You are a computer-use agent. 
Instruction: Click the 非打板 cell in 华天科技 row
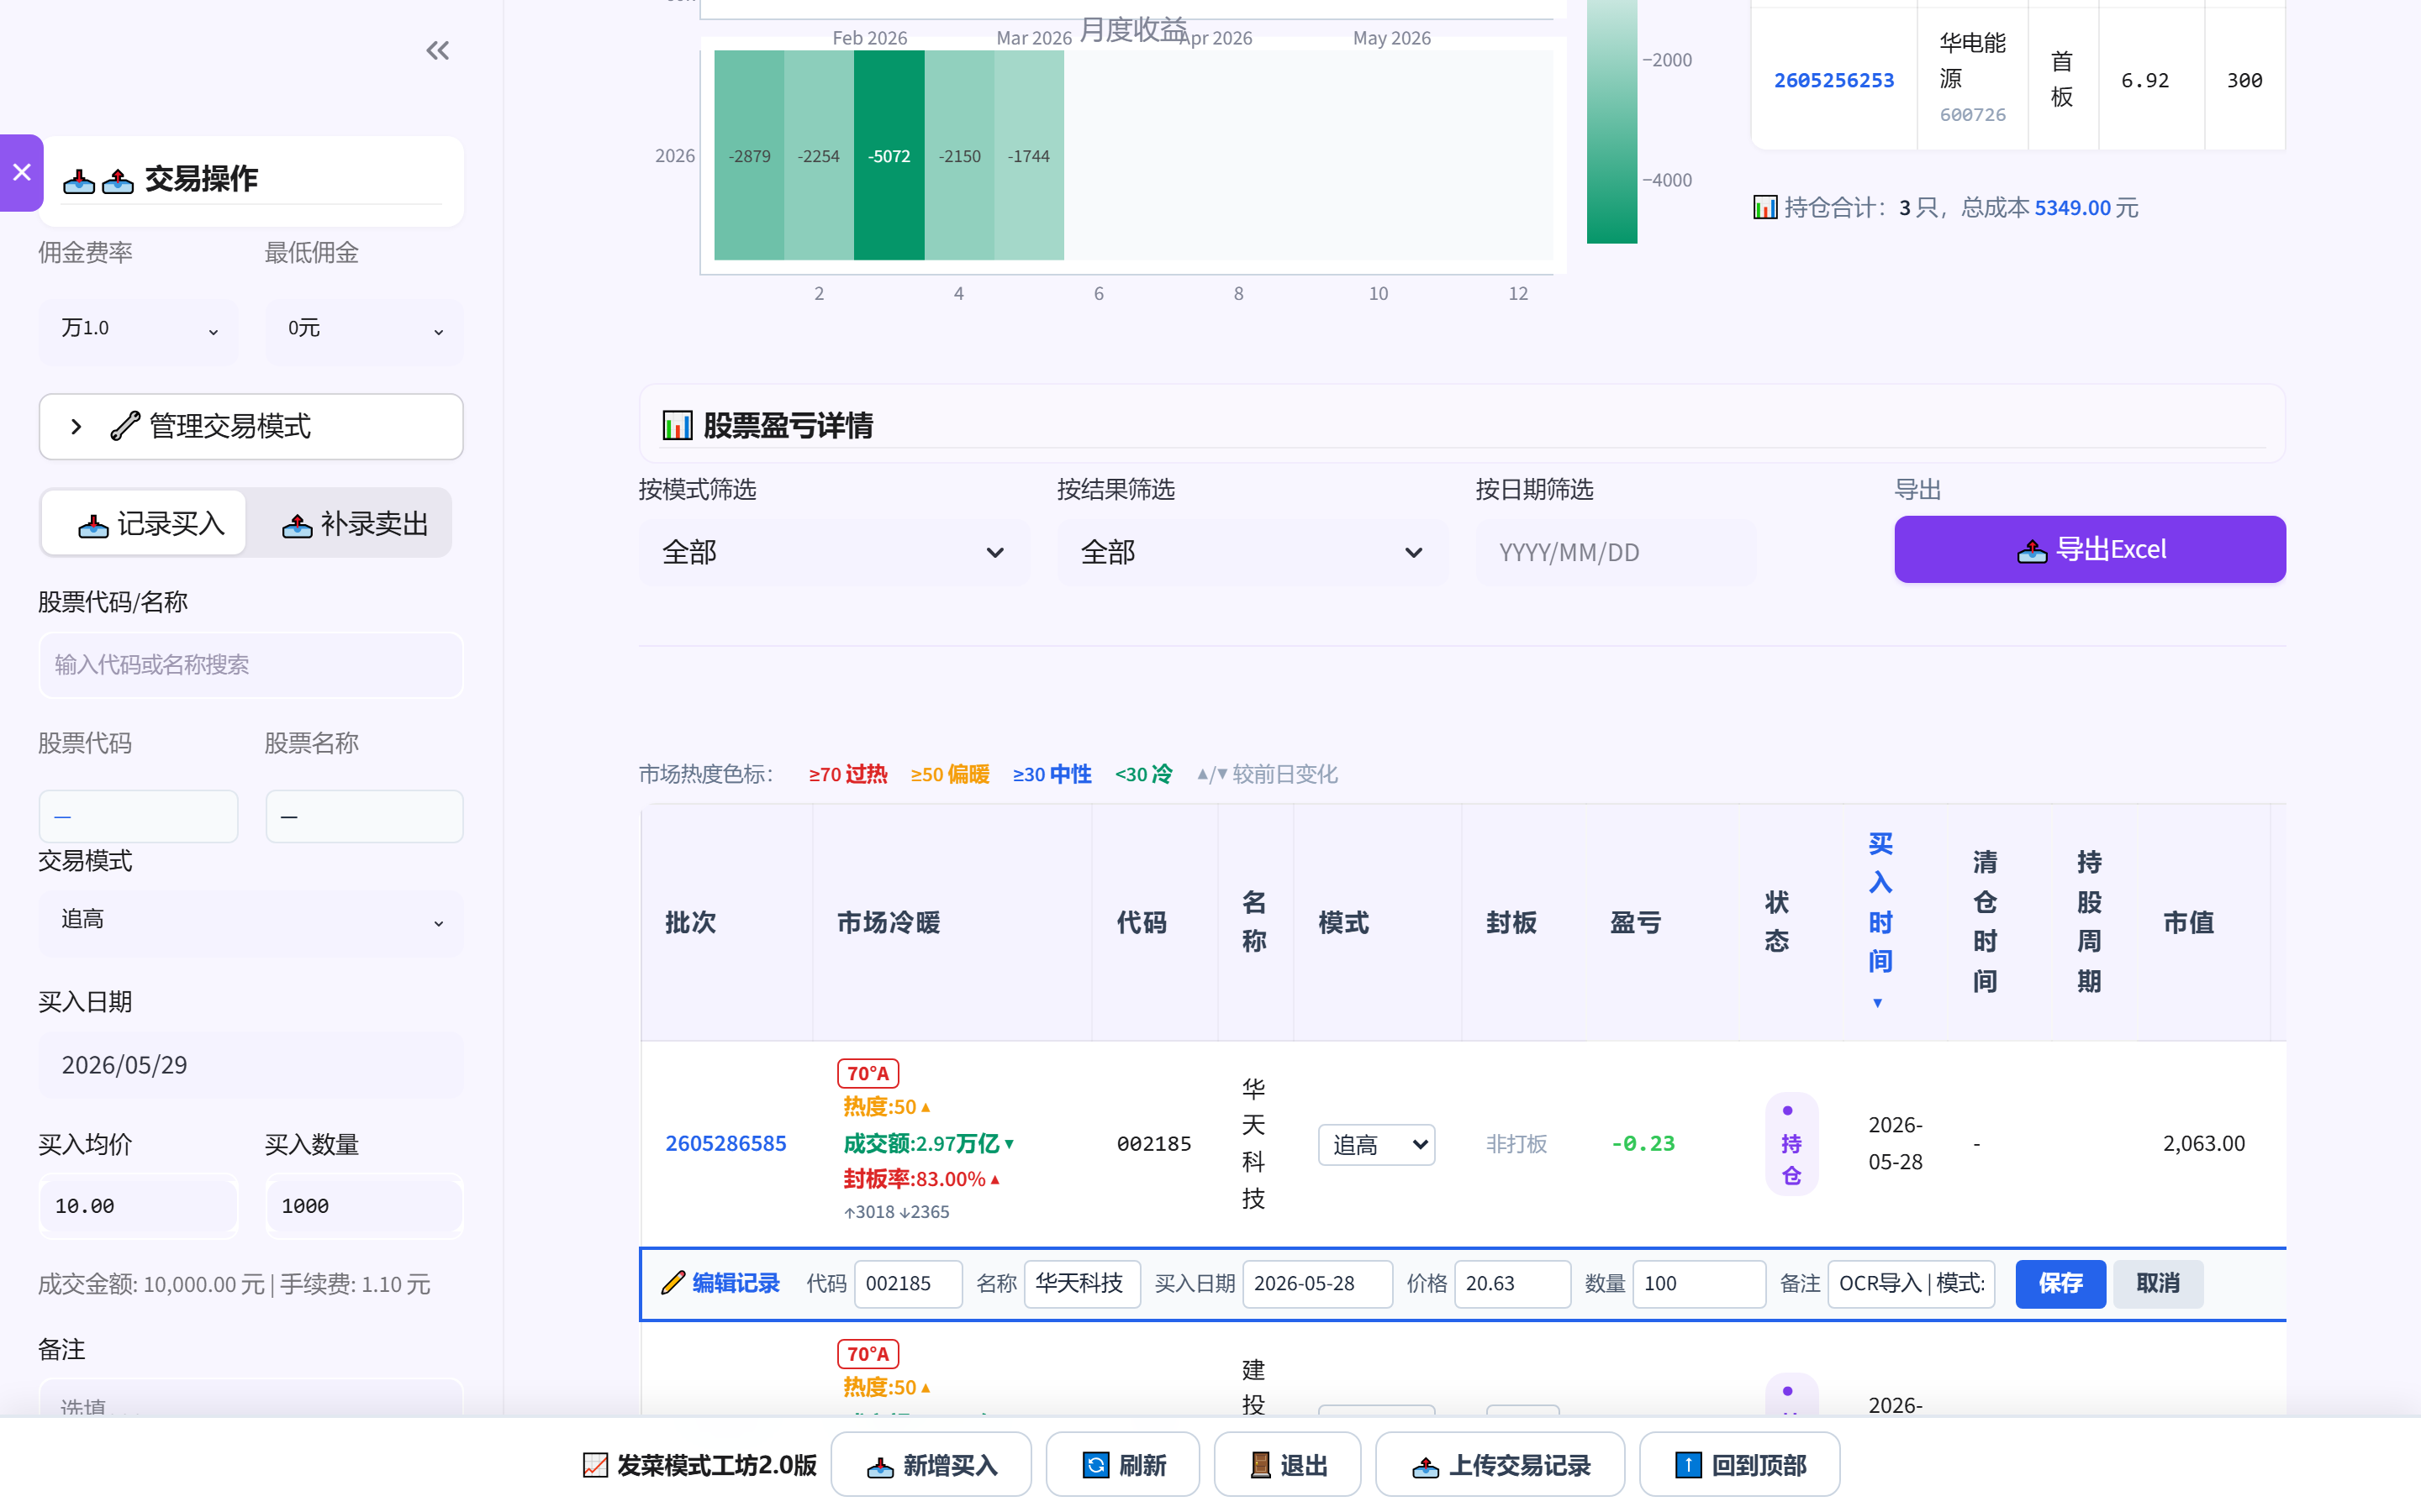pyautogui.click(x=1516, y=1144)
